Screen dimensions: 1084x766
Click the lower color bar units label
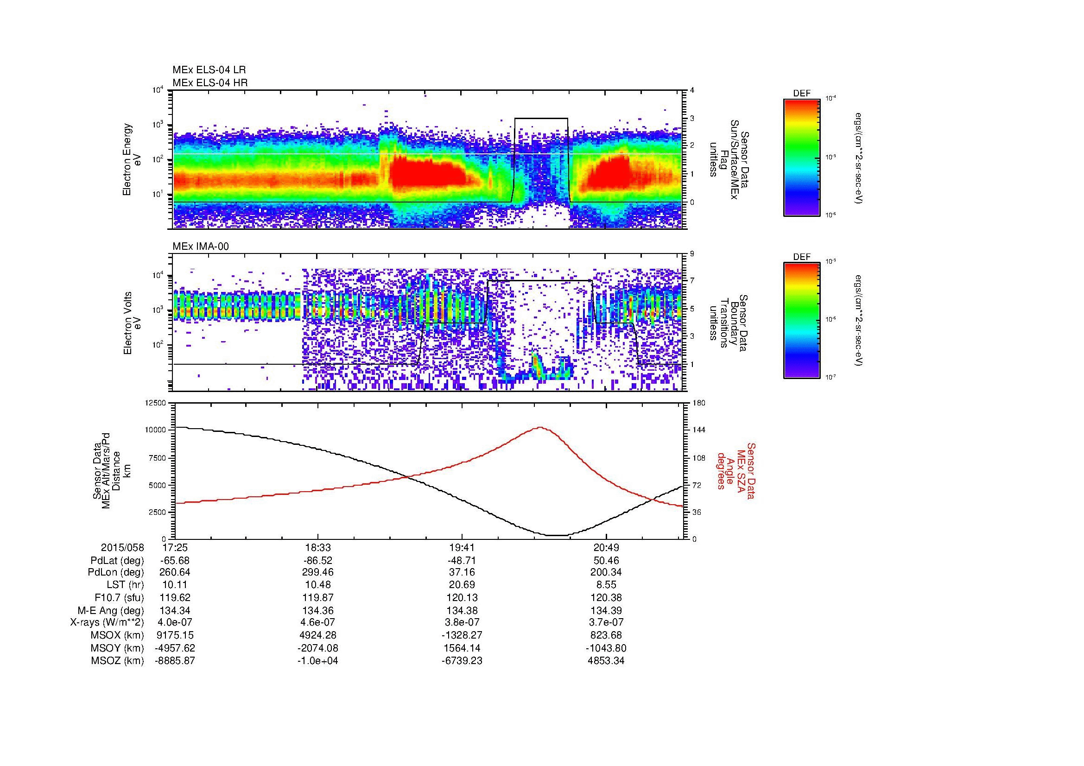click(x=860, y=321)
